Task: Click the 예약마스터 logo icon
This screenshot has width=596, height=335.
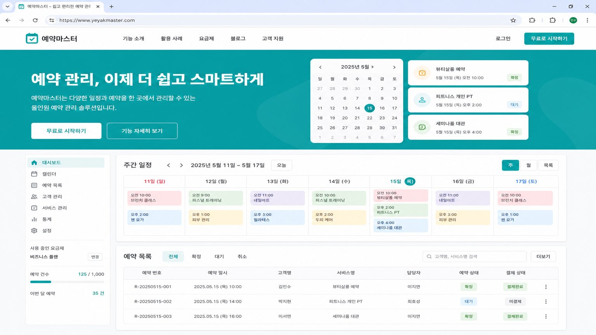Action: 32,38
